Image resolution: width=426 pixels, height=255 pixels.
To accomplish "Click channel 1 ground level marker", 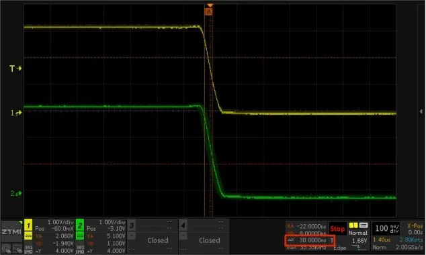I will point(16,113).
